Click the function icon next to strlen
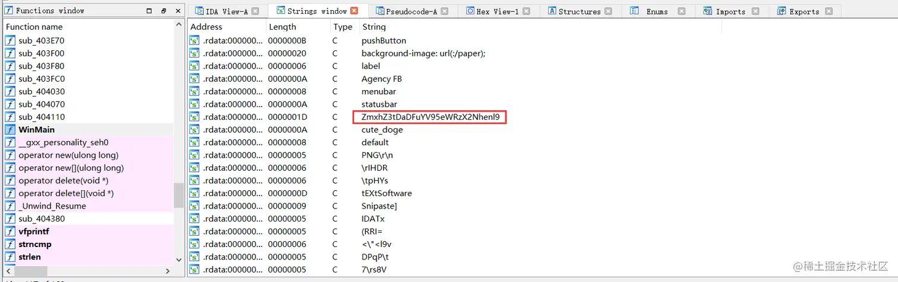This screenshot has width=898, height=282. click(x=10, y=257)
